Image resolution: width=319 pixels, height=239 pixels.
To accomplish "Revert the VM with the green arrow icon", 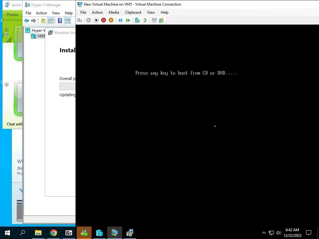I will click(145, 20).
